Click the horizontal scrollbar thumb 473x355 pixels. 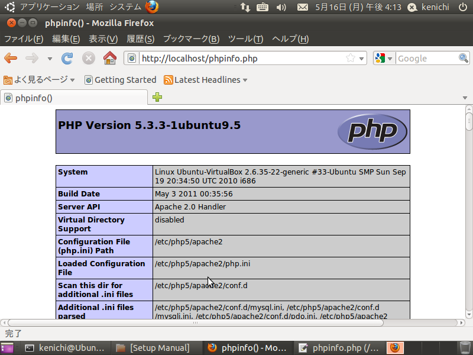coord(196,322)
